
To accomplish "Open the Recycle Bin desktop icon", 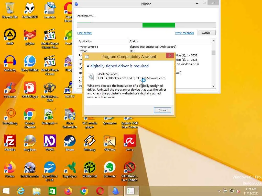I will pos(10,10).
